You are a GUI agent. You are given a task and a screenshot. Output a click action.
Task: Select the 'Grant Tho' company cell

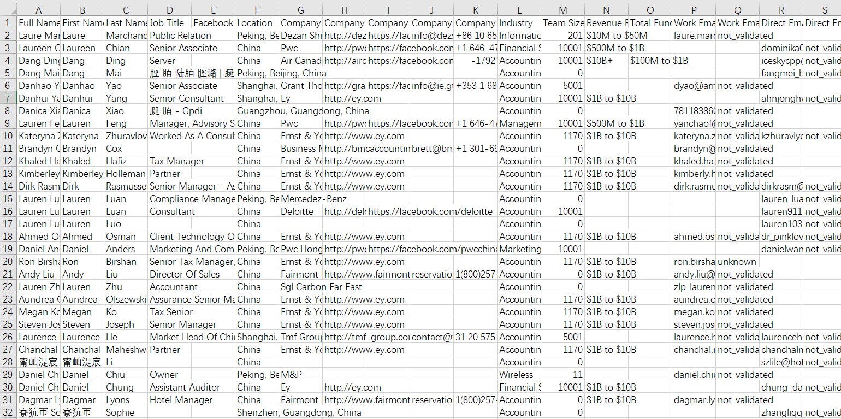coord(300,86)
